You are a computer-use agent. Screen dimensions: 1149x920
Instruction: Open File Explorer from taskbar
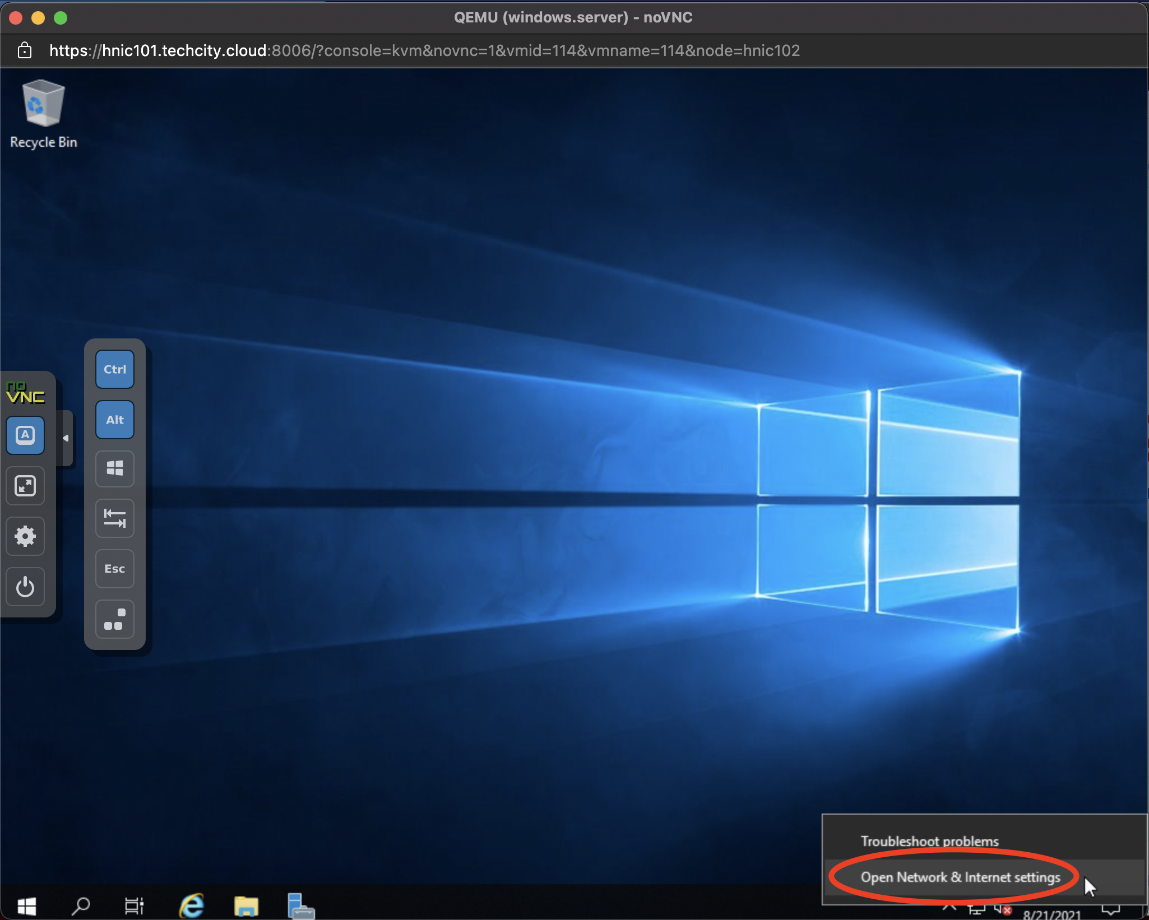pyautogui.click(x=246, y=905)
